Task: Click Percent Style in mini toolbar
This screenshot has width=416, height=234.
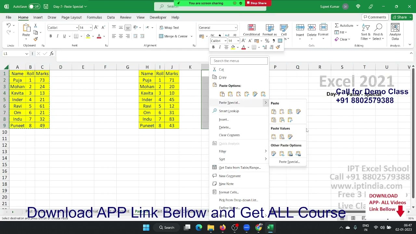Action: [267, 41]
